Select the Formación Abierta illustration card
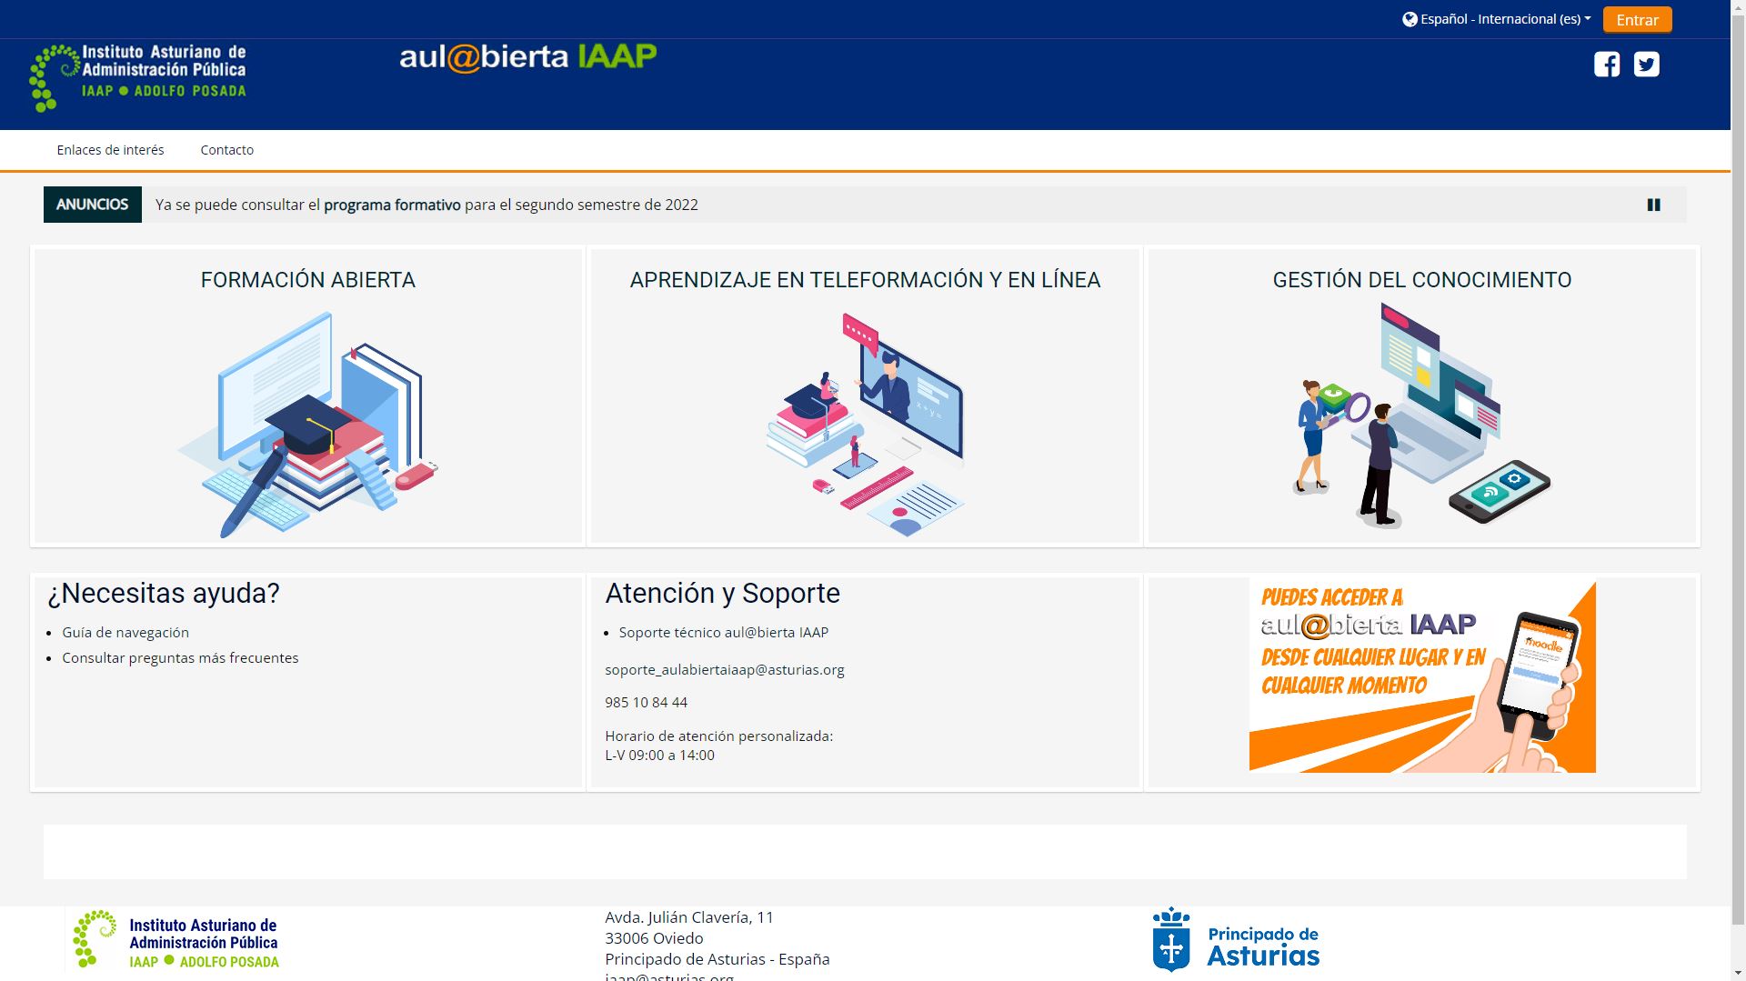Viewport: 1746px width, 981px height. click(308, 423)
